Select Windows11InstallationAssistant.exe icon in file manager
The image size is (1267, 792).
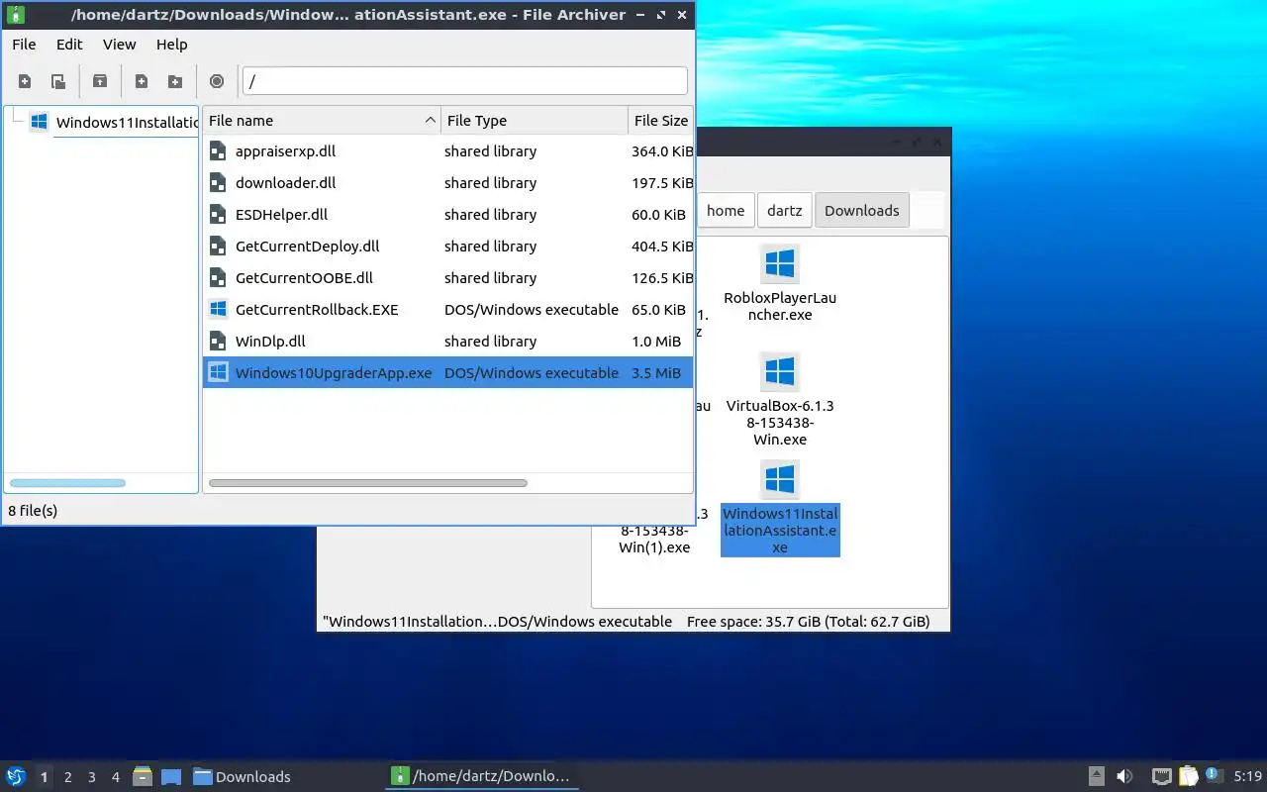tap(780, 479)
